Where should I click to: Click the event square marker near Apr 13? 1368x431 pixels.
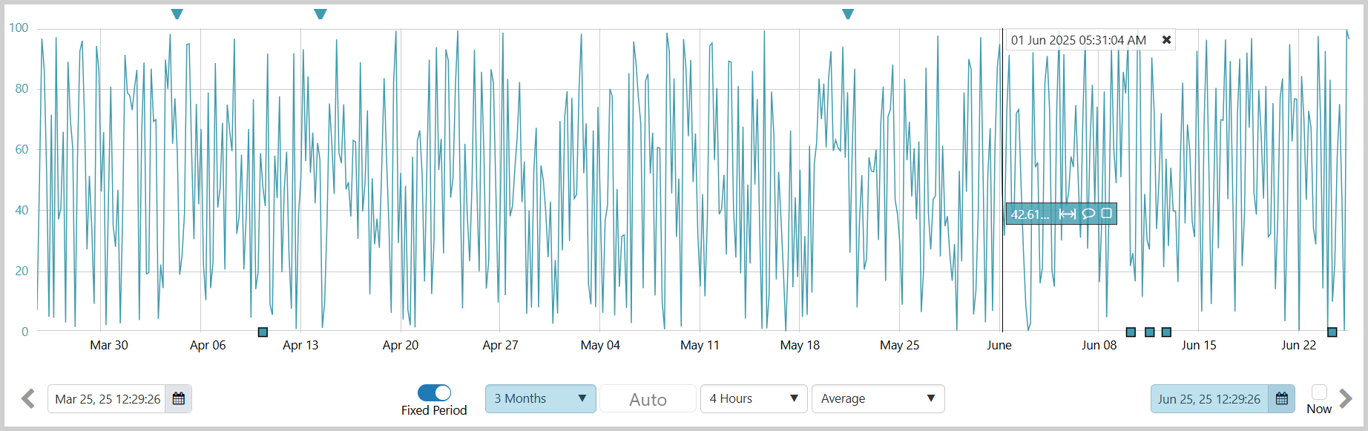[x=263, y=332]
